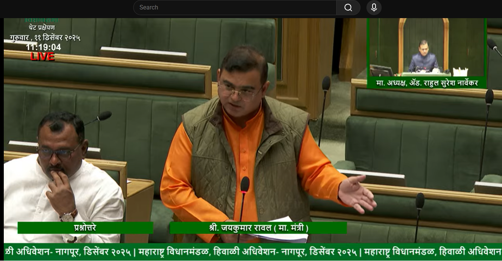Click the थेट प्रक्षेपण overlay text
Screen dimensions: 502x261
tap(42, 28)
